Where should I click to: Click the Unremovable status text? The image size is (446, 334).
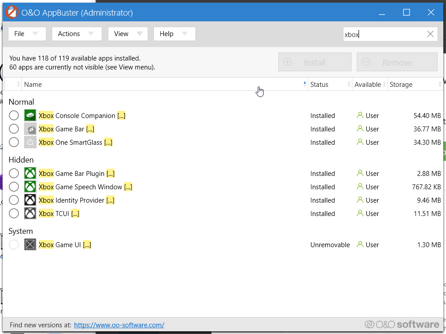pos(330,245)
